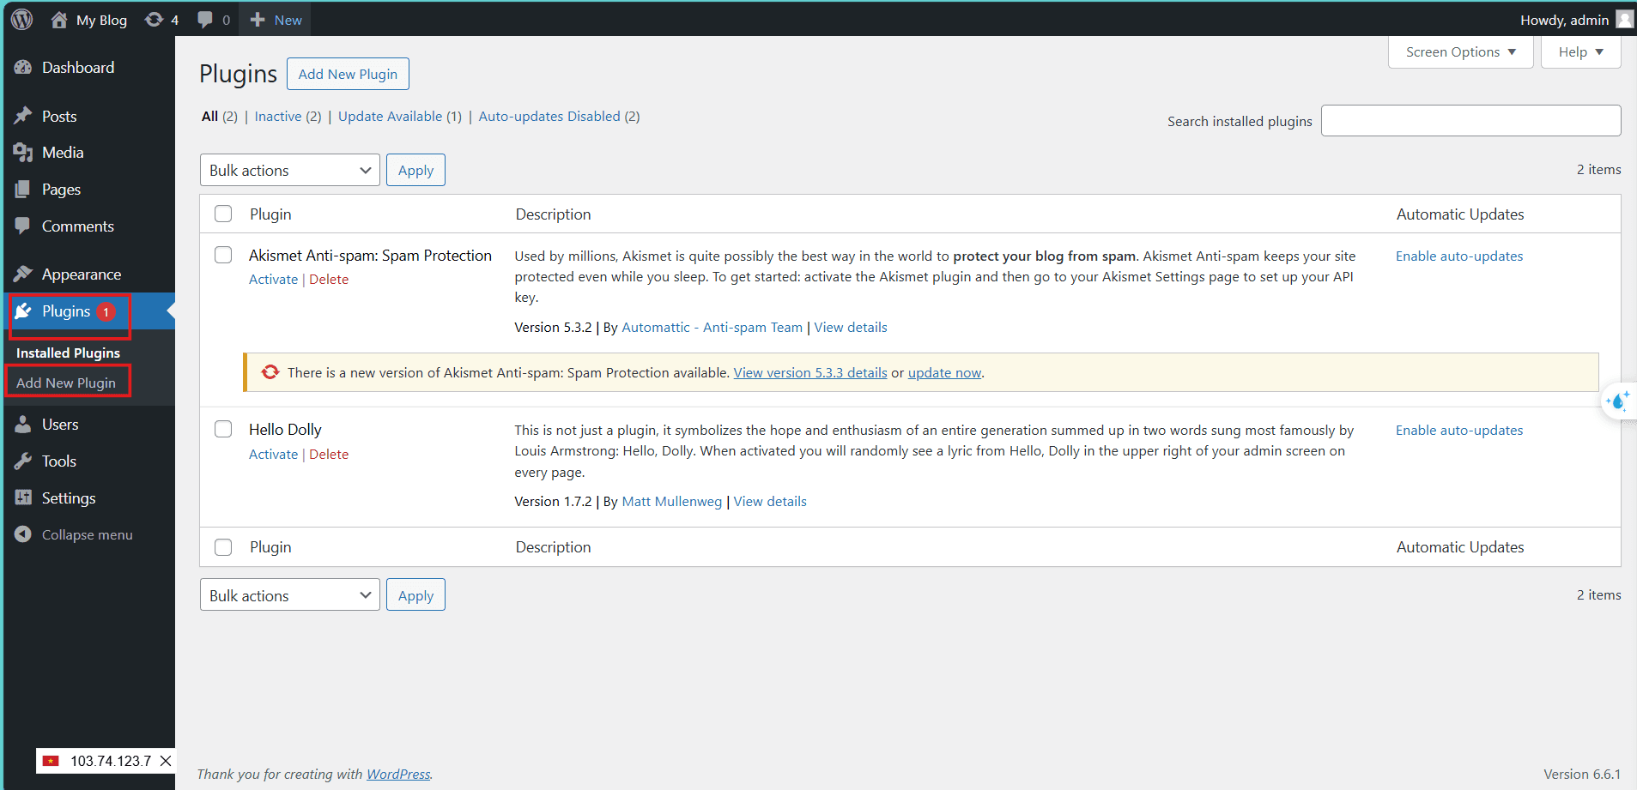
Task: Close the IP address overlay
Action: coord(166,761)
